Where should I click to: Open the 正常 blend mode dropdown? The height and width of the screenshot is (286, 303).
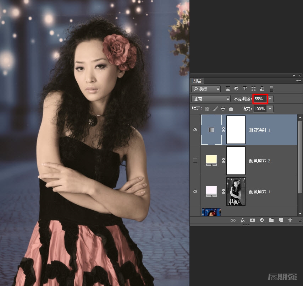[211, 98]
